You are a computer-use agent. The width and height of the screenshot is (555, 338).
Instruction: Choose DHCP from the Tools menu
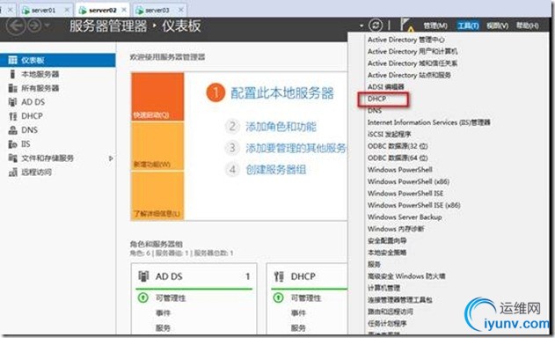377,99
